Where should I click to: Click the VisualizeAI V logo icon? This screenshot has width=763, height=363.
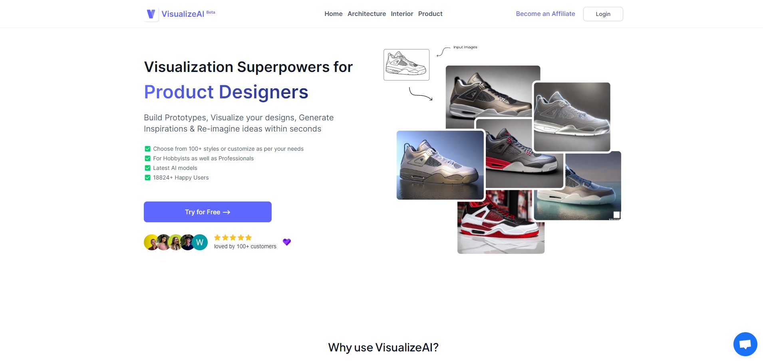pos(151,14)
